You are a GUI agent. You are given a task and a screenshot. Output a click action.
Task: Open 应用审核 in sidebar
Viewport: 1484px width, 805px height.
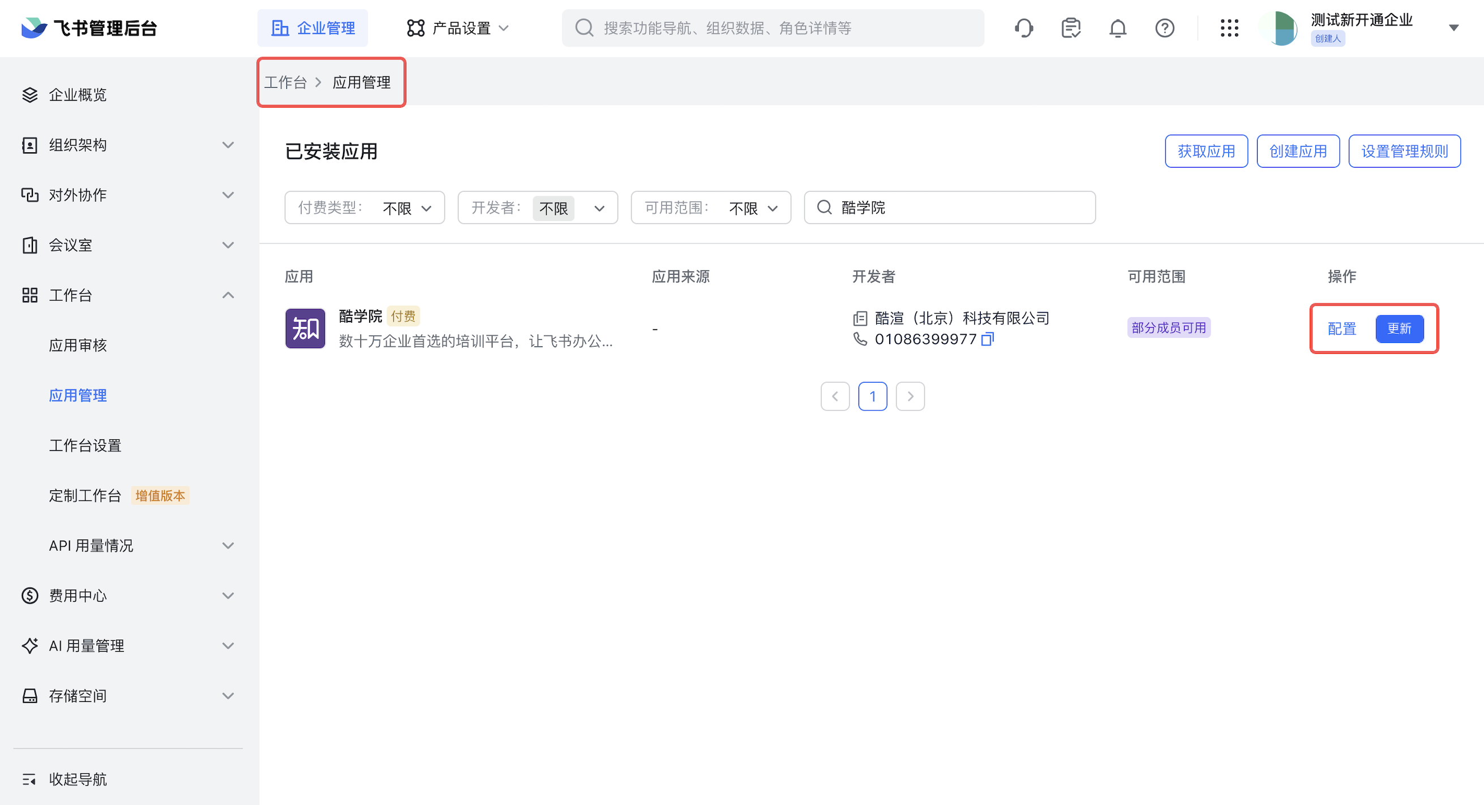point(78,345)
